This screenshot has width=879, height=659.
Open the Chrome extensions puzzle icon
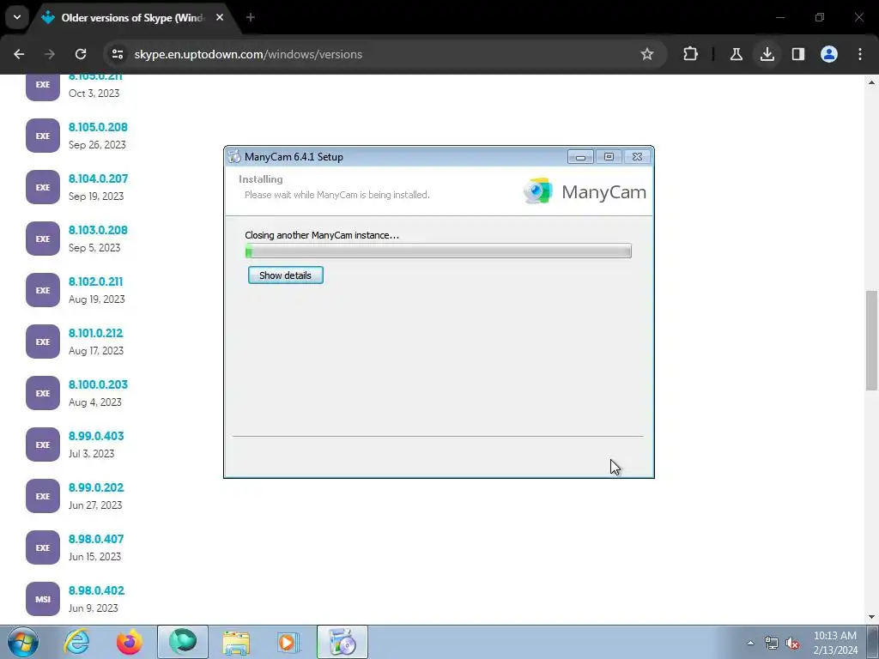tap(691, 54)
